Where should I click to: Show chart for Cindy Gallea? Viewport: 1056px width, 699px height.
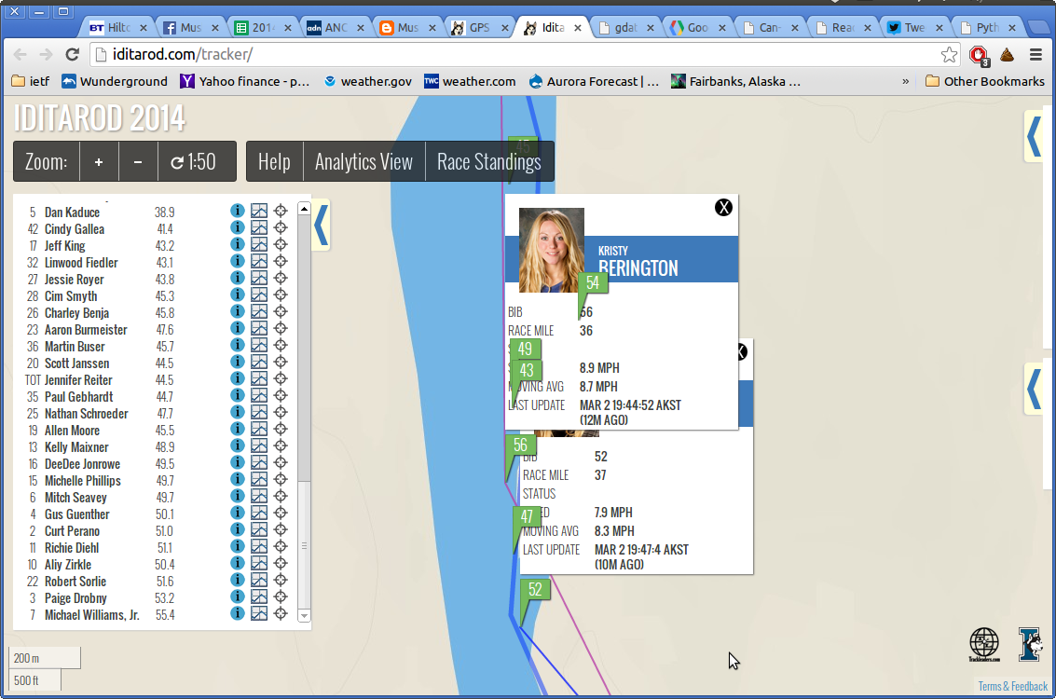259,227
